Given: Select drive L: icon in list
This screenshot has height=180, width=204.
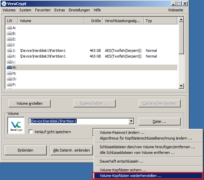Looking at the screenshot, I should click(9, 62).
